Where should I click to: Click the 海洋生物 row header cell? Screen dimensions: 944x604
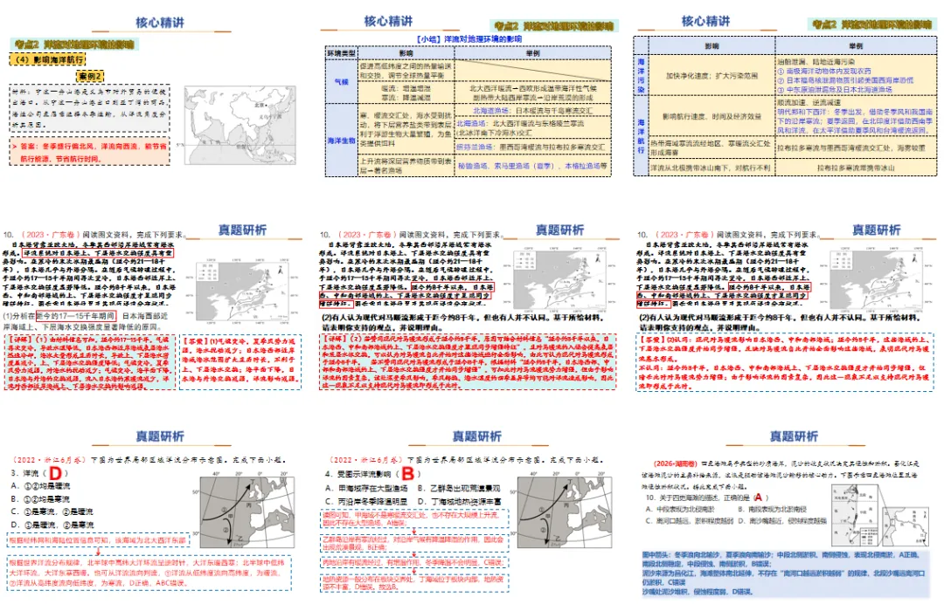[x=342, y=140]
